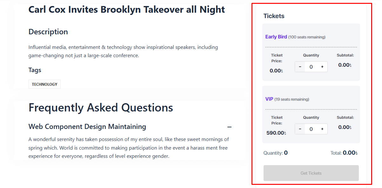Click the Early Bird quantity input field
The height and width of the screenshot is (188, 382).
coord(311,67)
